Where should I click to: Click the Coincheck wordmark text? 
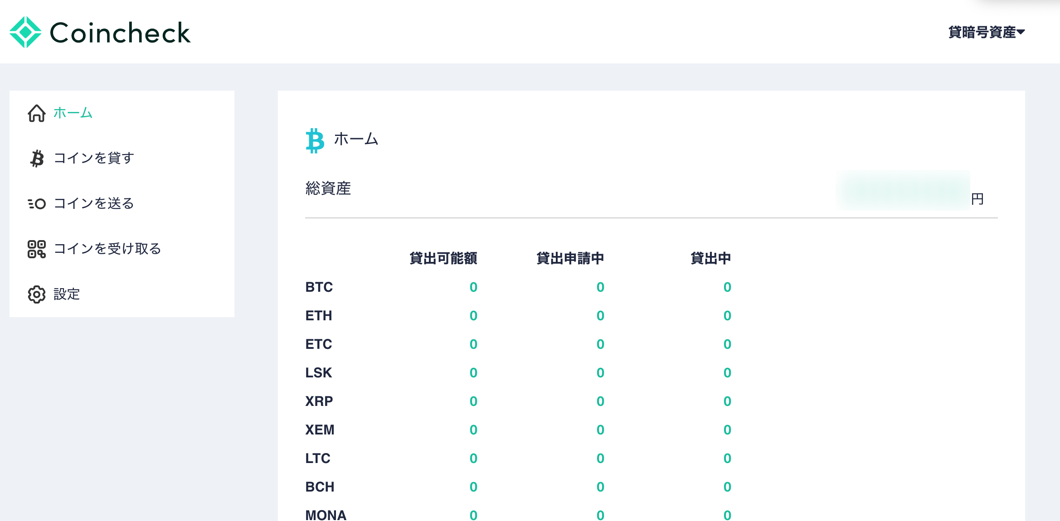tap(120, 33)
